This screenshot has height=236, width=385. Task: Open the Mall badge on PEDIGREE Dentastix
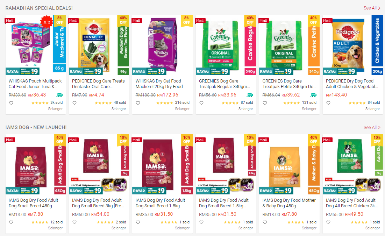[x=73, y=21]
